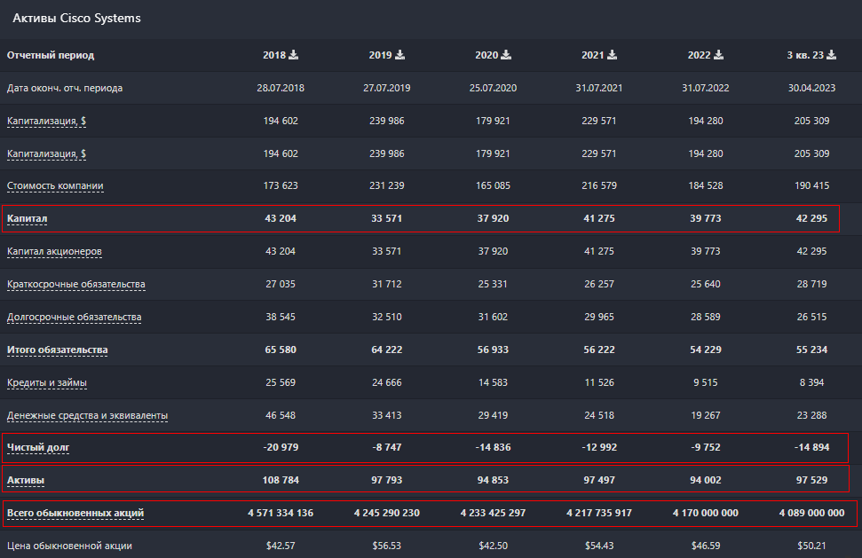Screen dimensions: 862x558
Task: Select the shares count 4 089 000 000
Action: (811, 513)
